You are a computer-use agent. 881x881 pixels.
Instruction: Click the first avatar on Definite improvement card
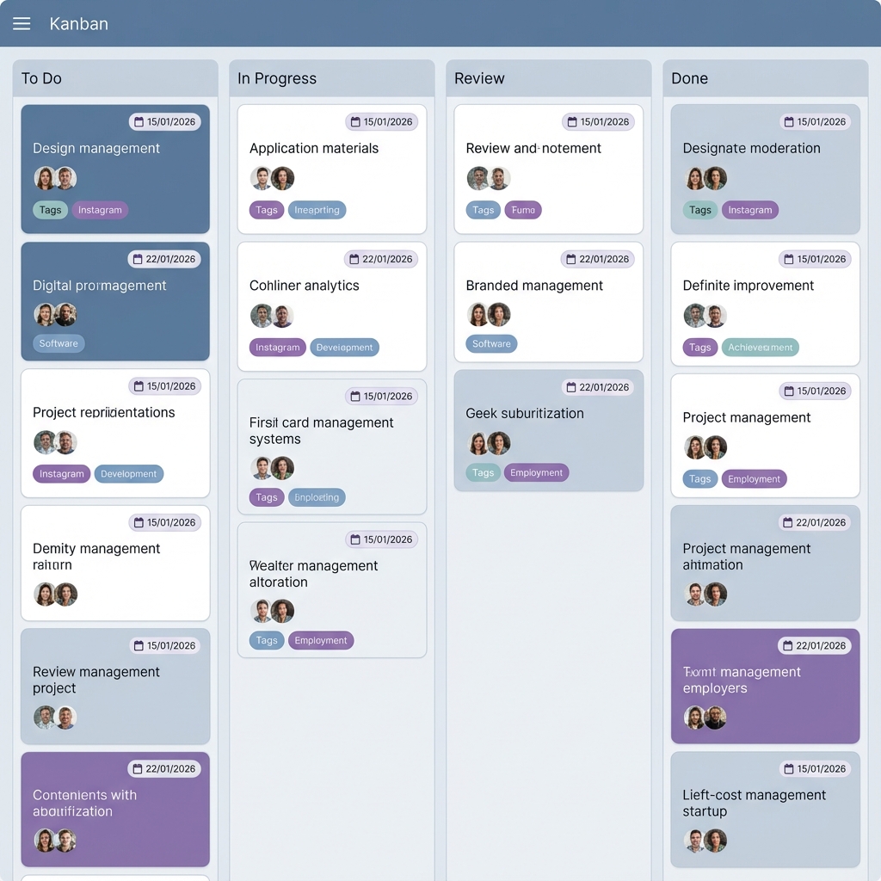pos(695,316)
